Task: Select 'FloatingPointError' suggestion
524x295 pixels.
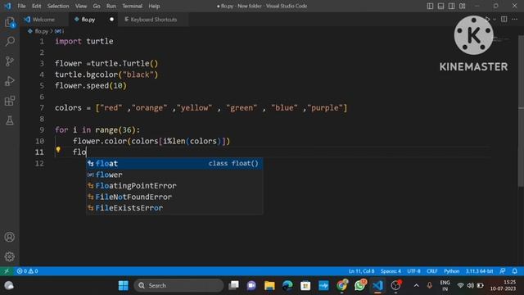Action: [174, 186]
